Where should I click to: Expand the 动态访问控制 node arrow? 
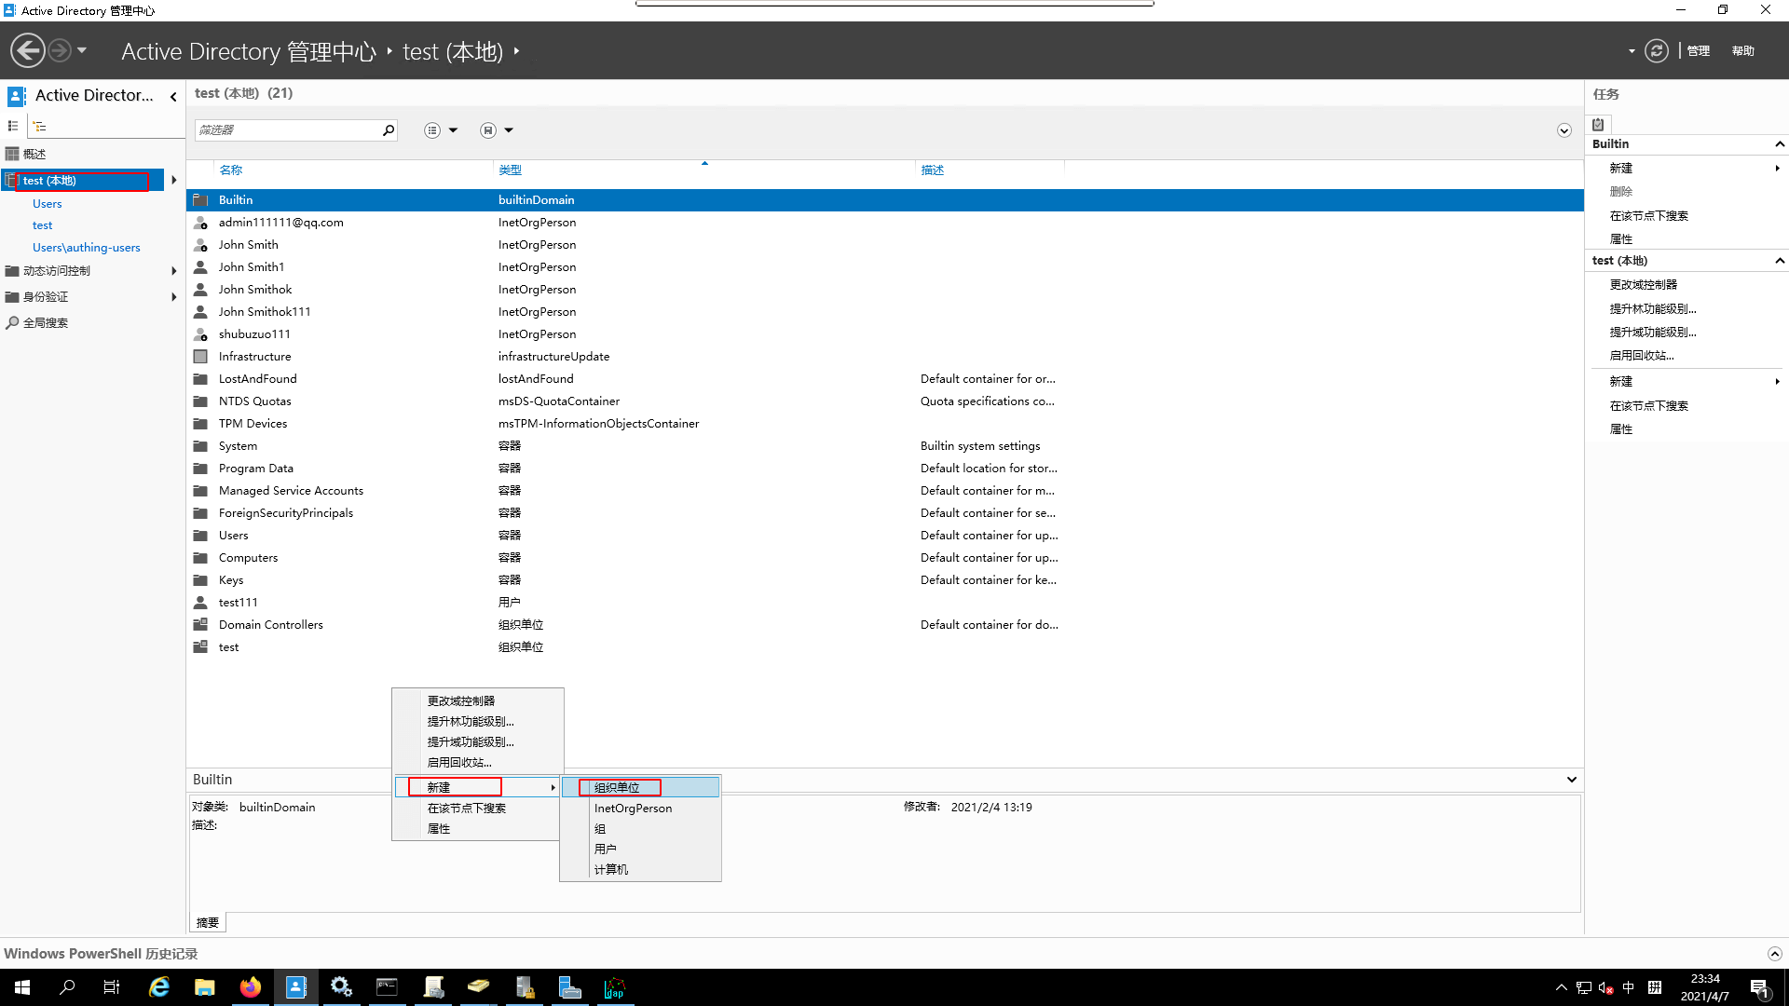tap(173, 270)
